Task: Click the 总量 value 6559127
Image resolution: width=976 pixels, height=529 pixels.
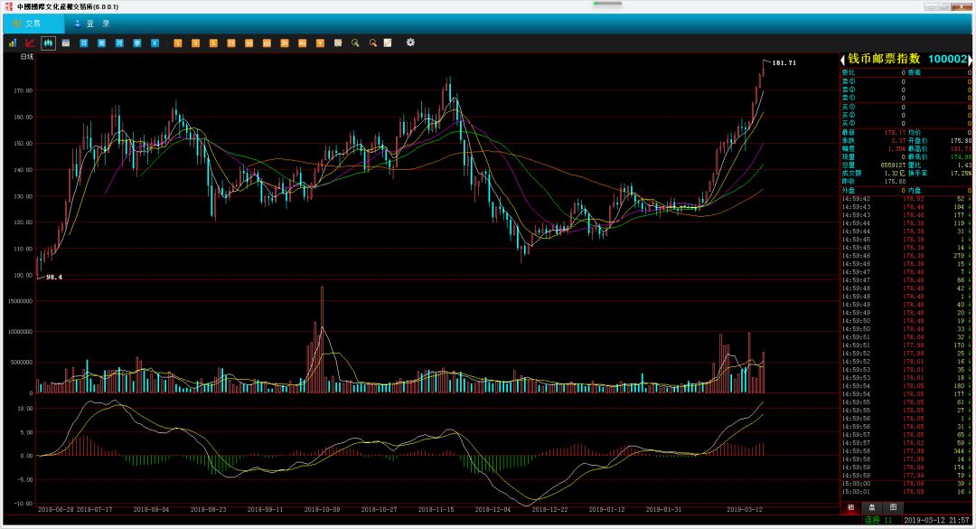Action: tap(893, 165)
